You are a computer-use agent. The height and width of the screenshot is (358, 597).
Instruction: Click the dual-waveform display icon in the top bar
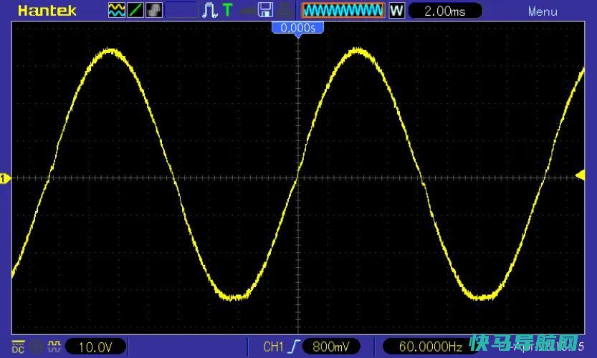coord(116,10)
